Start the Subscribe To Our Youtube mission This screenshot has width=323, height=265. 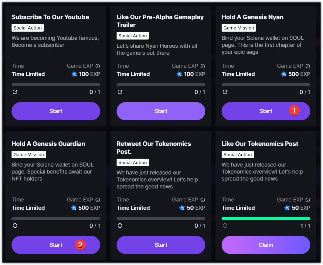coord(56,111)
